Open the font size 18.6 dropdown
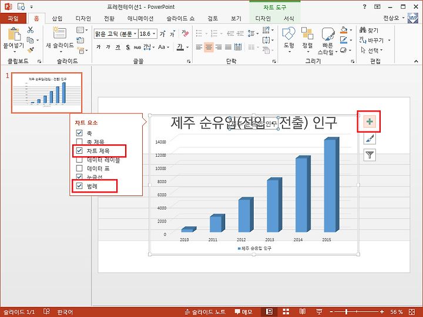Viewport: 423px width, 317px height. pos(155,33)
